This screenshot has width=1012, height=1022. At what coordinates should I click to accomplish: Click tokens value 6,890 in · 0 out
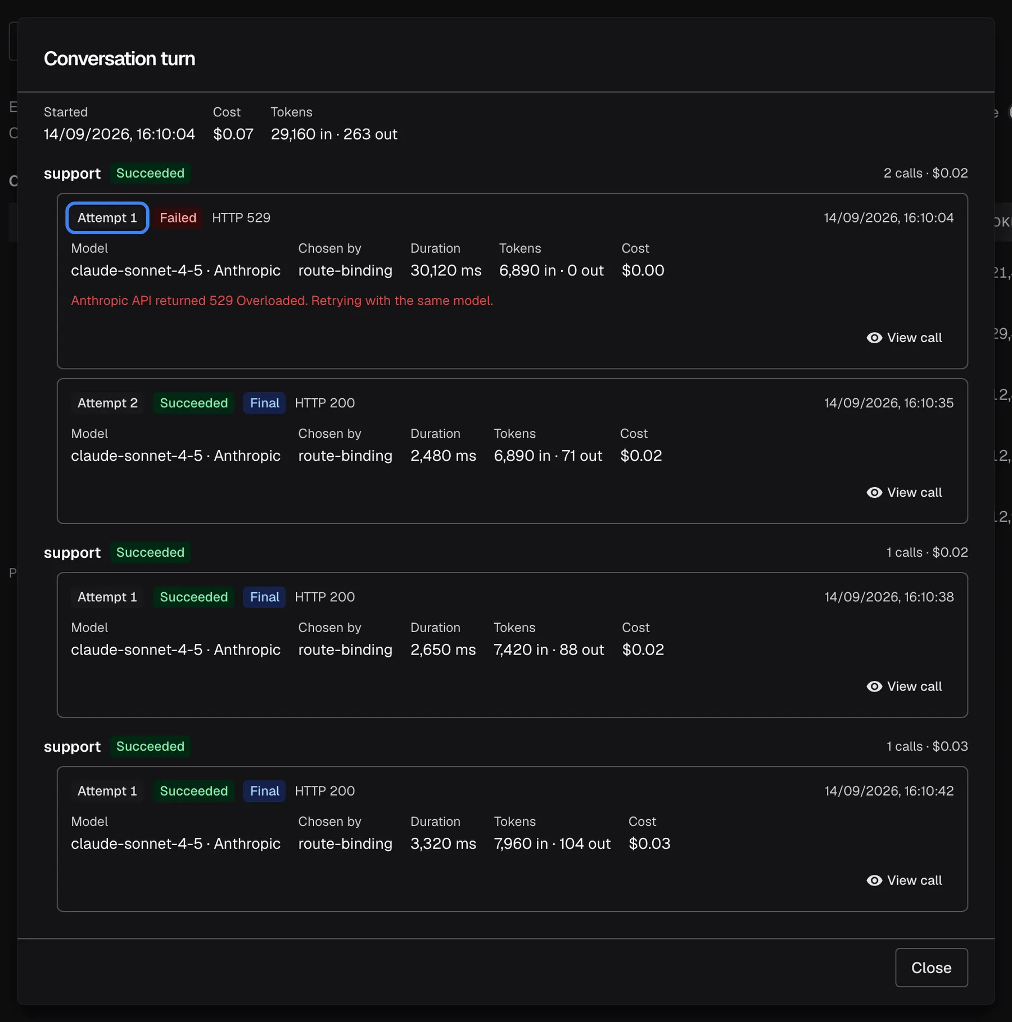click(x=551, y=270)
